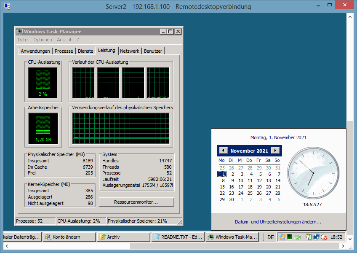Click the Handles value 14747
The height and width of the screenshot is (253, 357).
click(x=165, y=161)
